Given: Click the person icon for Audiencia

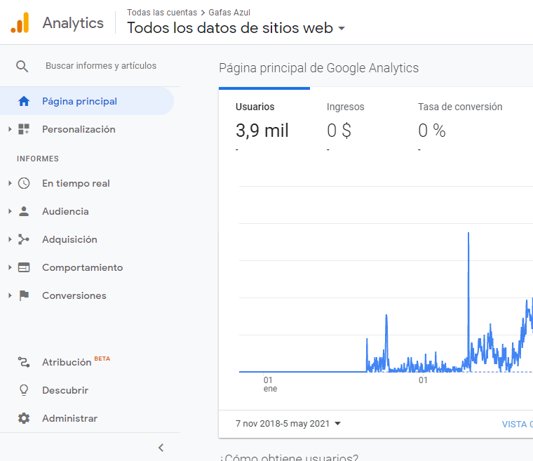Looking at the screenshot, I should [x=24, y=211].
